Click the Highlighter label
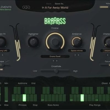The height and width of the screenshot is (110, 110). point(33,34)
